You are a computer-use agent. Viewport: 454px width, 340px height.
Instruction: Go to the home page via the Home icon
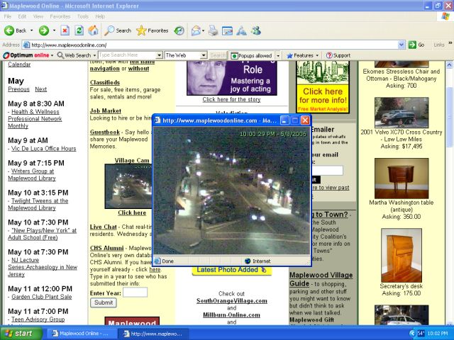click(x=93, y=30)
